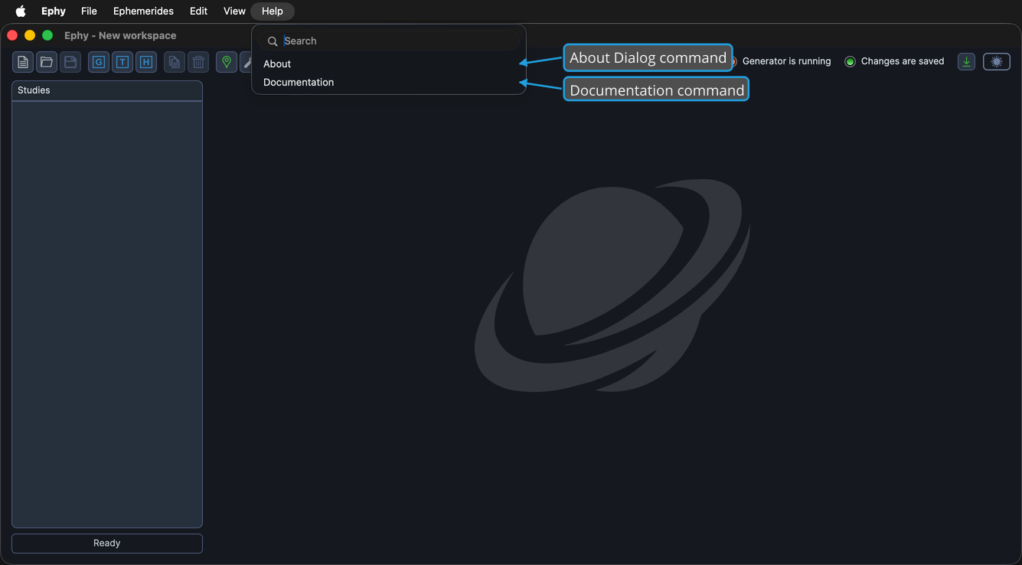Screen dimensions: 1022x565
Task: Click the G study toolbar button
Action: click(99, 62)
